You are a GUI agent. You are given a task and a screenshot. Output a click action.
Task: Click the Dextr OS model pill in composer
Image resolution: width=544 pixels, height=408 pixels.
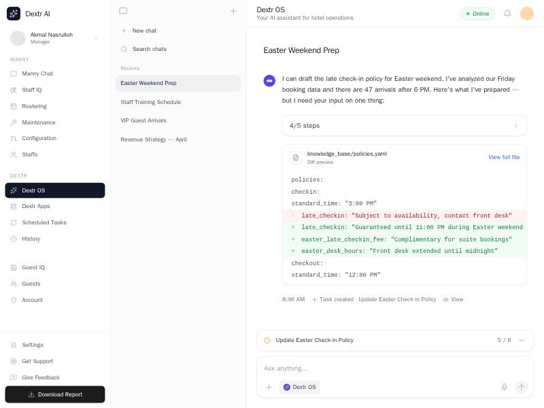click(x=299, y=387)
